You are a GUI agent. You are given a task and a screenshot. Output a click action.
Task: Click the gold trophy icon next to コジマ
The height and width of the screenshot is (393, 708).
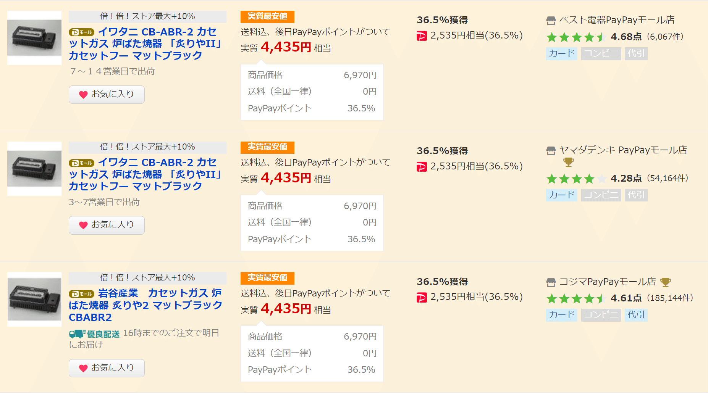pos(666,282)
